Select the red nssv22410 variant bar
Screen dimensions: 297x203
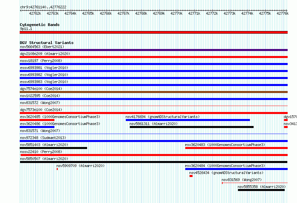coord(154,155)
